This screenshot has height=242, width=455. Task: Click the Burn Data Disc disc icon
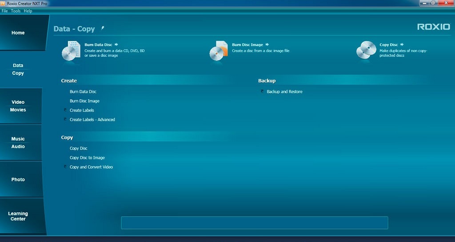[72, 51]
